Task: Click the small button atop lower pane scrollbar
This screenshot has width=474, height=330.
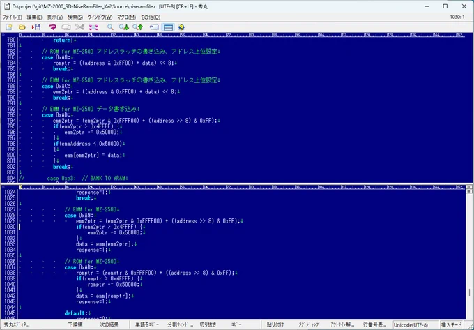Action: coord(469,188)
